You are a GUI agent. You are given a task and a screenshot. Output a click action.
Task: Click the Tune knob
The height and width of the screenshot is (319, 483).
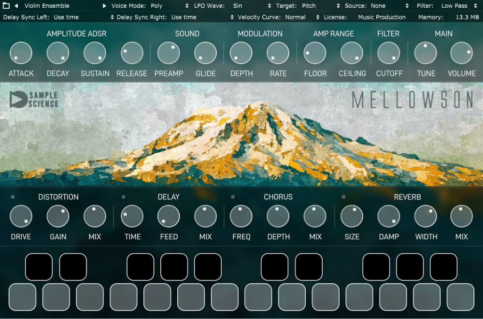pos(426,53)
